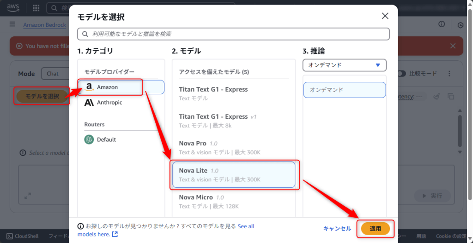Click the Default router icon

pyautogui.click(x=89, y=139)
